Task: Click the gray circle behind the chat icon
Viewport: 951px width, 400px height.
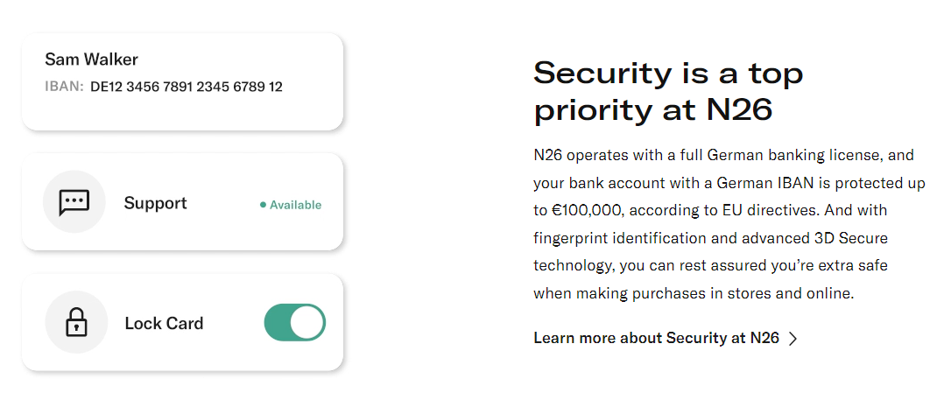Action: point(74,202)
